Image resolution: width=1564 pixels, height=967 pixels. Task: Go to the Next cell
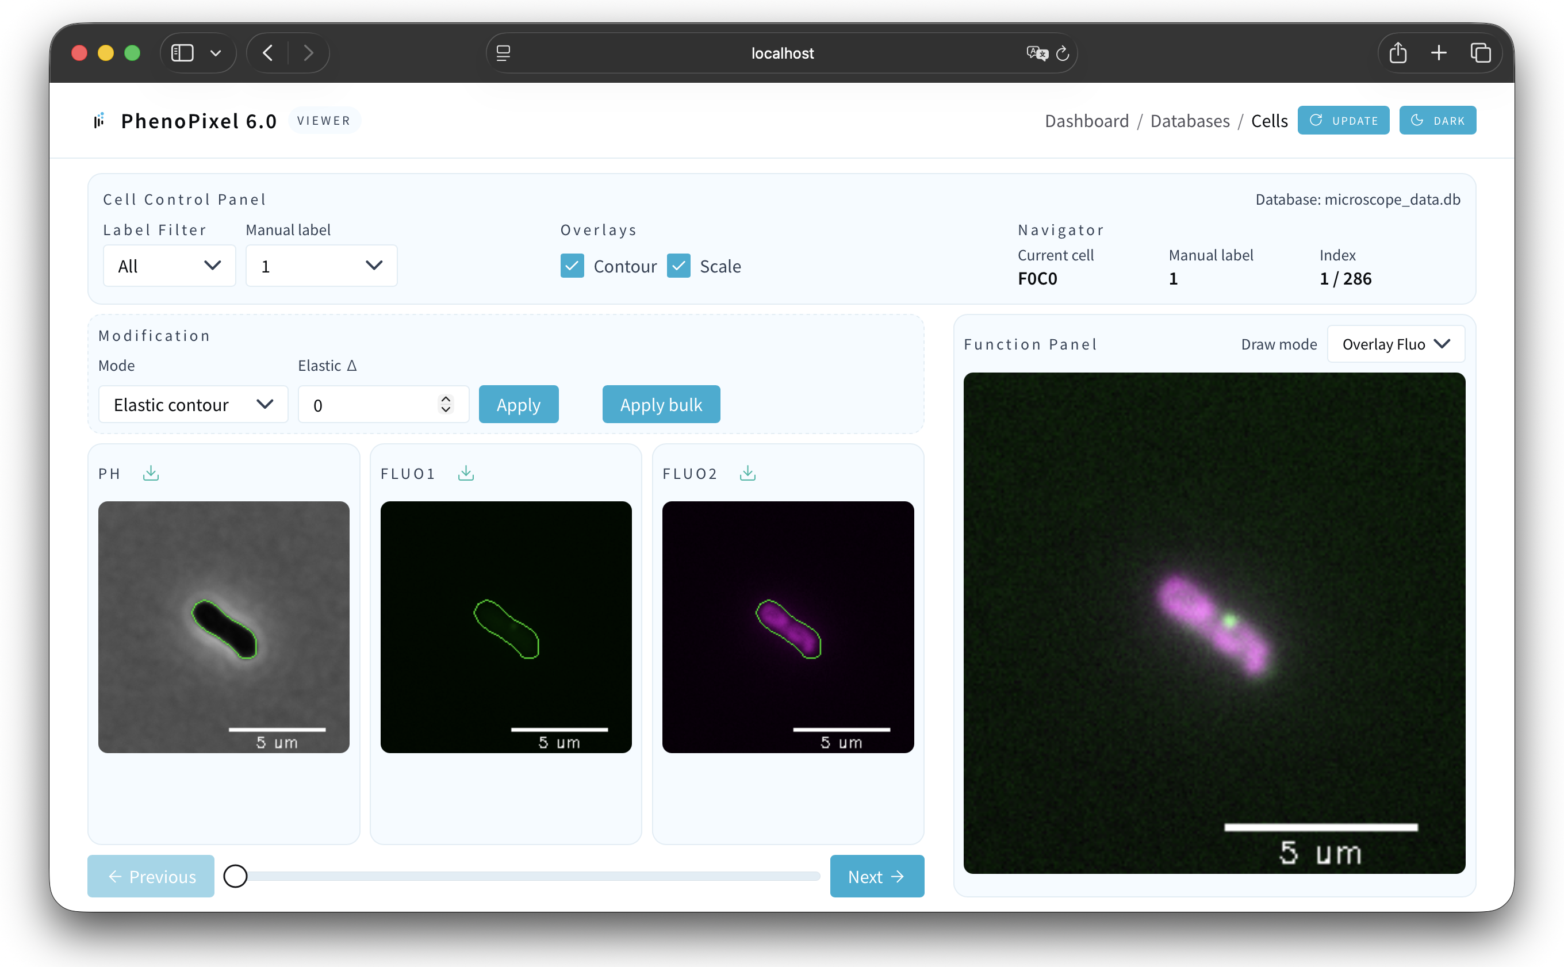click(876, 876)
